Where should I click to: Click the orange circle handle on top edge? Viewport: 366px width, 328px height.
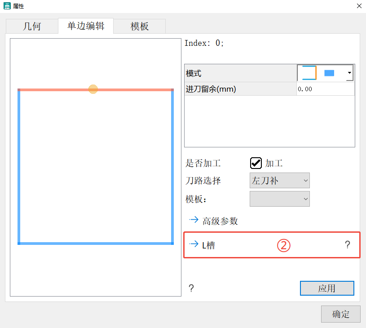(93, 89)
